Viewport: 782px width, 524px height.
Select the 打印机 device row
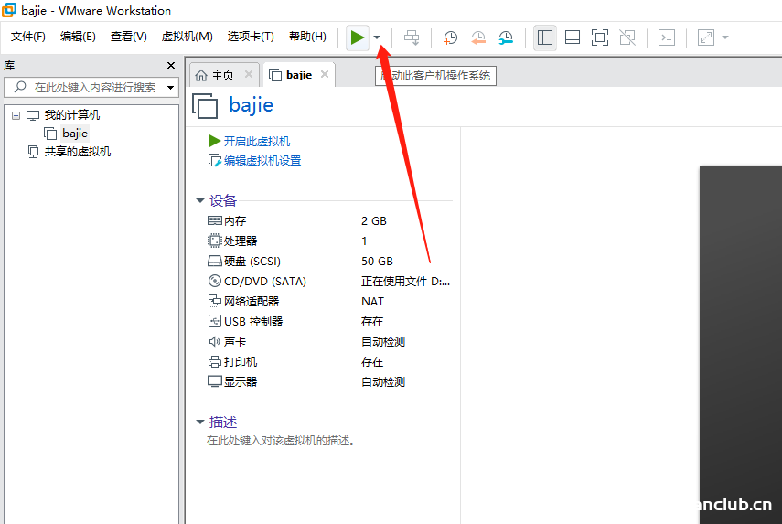pos(329,361)
